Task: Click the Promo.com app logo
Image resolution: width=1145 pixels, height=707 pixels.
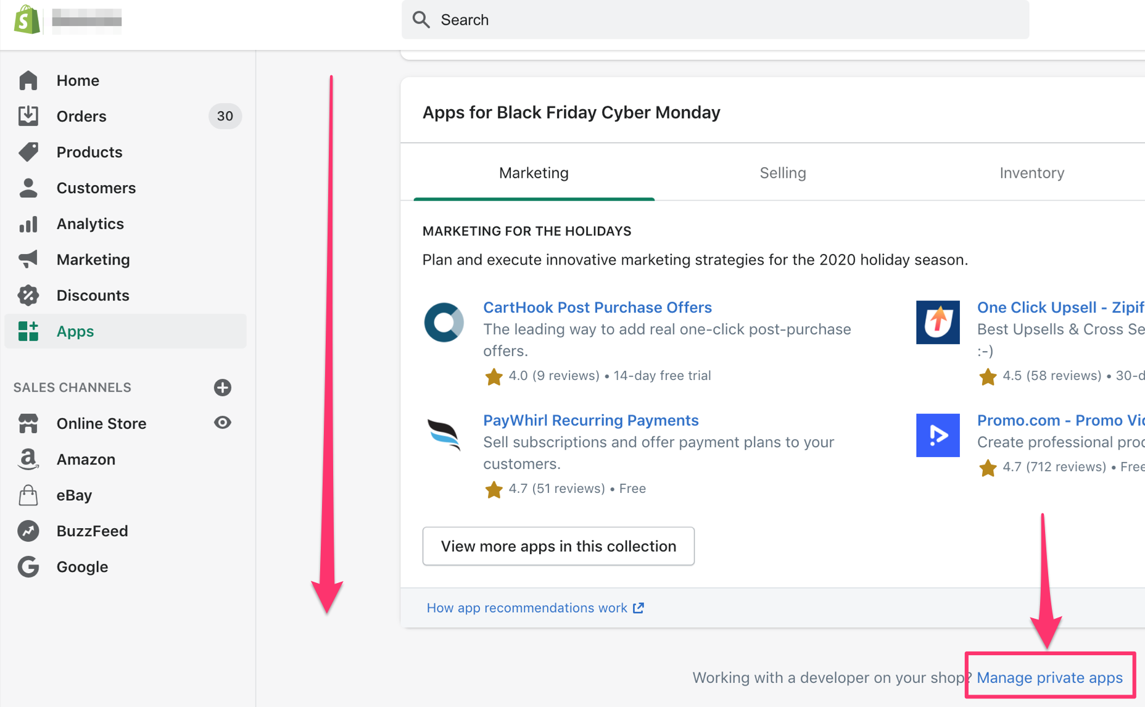Action: click(x=937, y=435)
